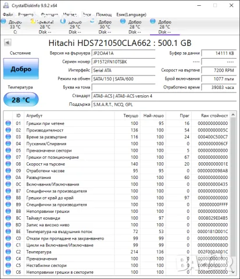The height and width of the screenshot is (279, 240).
Task: Click raw value 002F000A001C in the C2 row
Action: 213,252
